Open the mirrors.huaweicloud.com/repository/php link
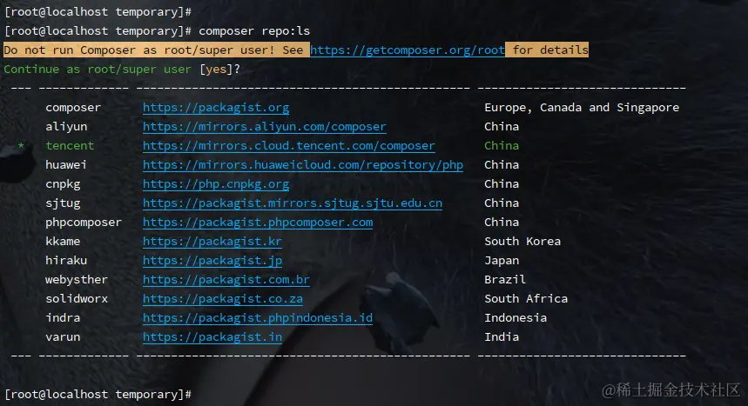The width and height of the screenshot is (748, 406). point(303,165)
